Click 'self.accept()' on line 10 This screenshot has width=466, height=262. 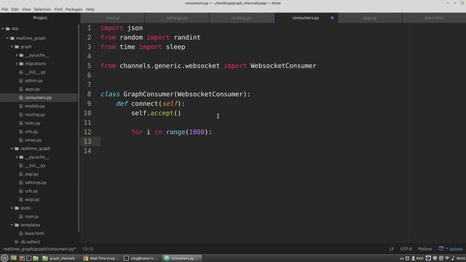point(156,114)
